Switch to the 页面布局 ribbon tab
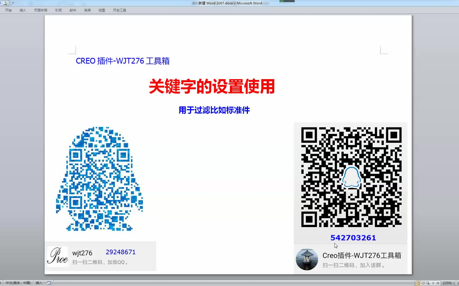Screen dimensions: 459x286 coord(41,10)
